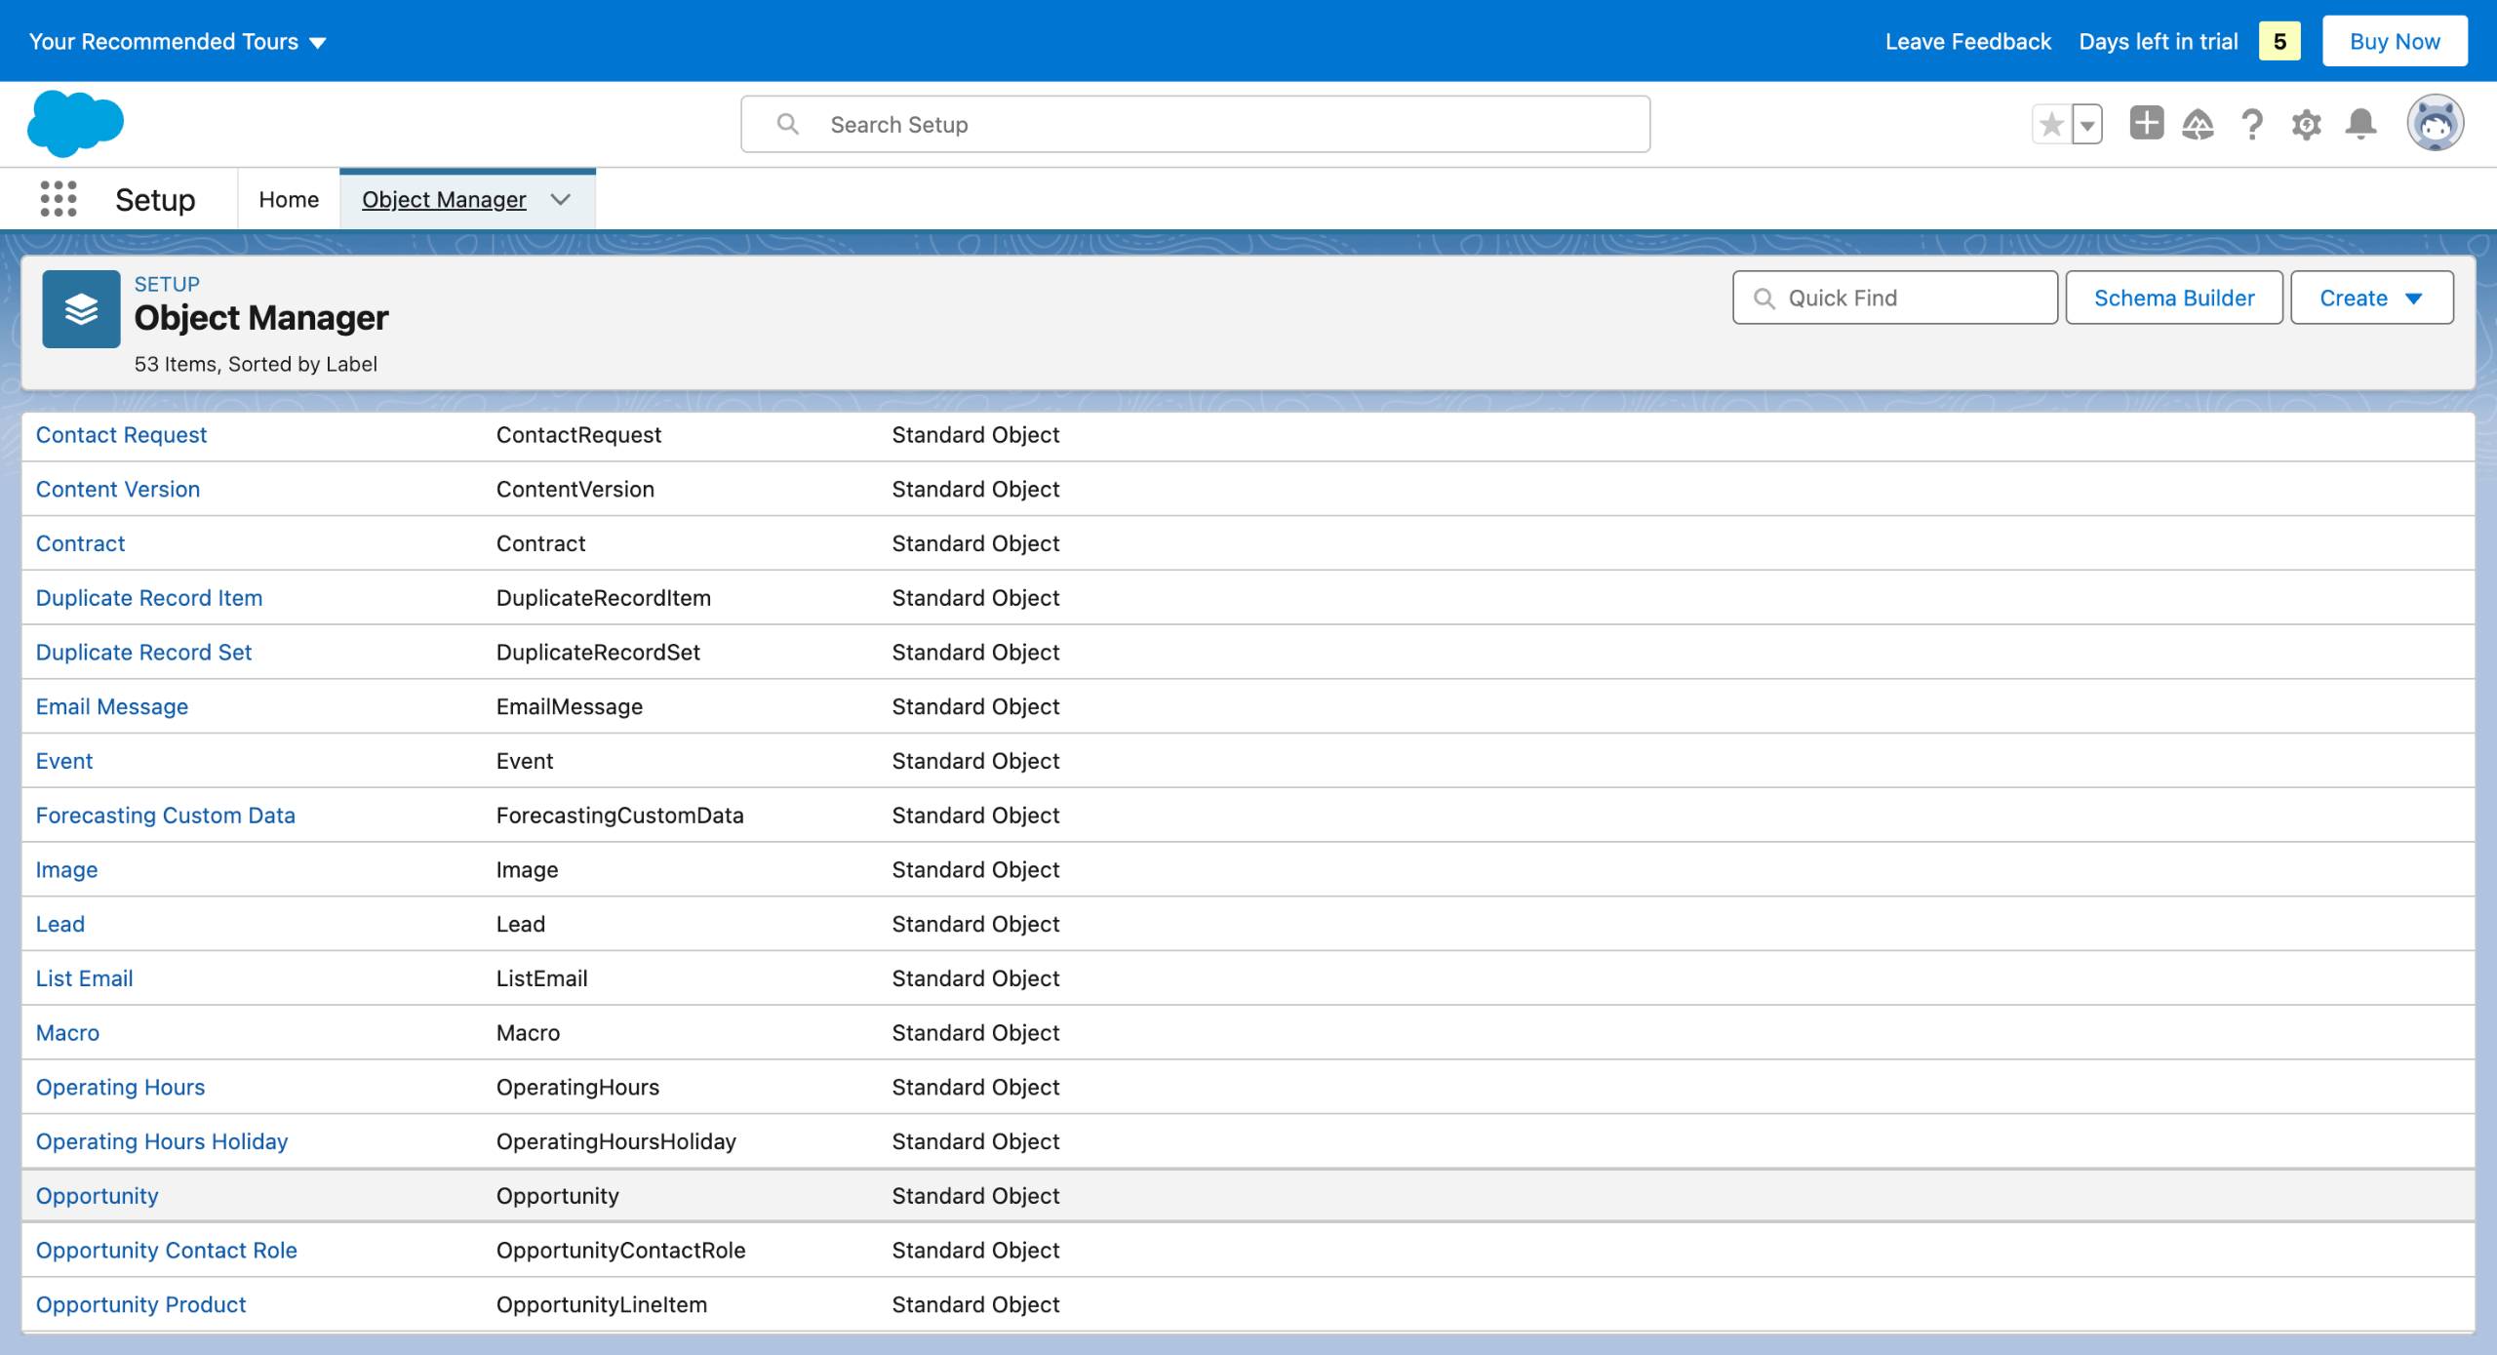Click the OpportunityLineItem API name cell

click(602, 1305)
